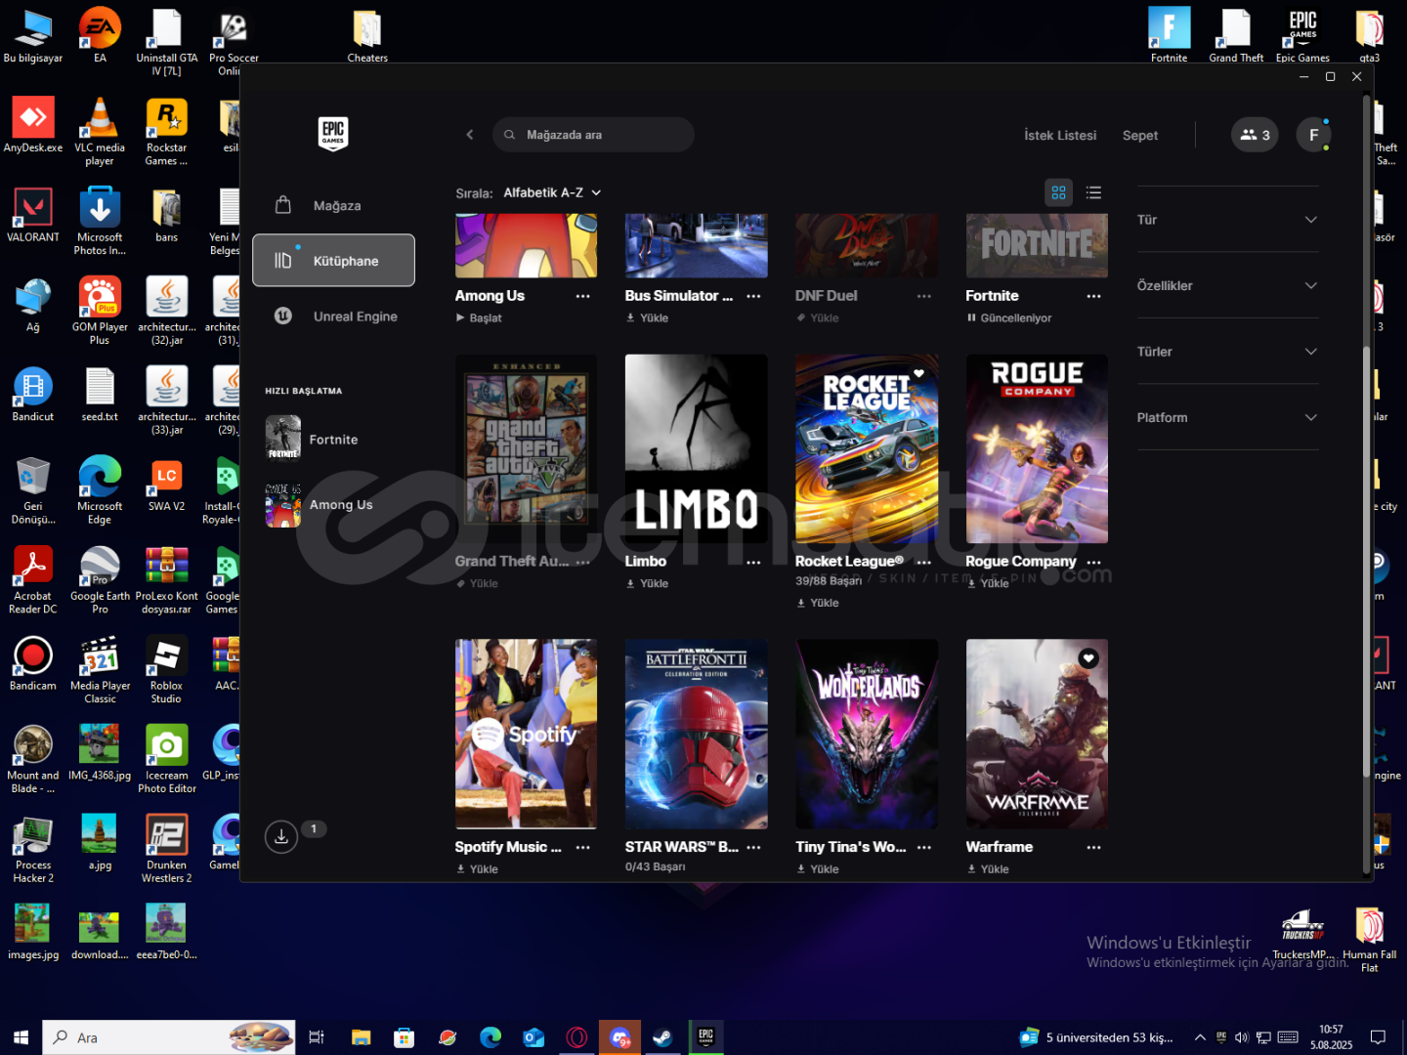The image size is (1407, 1055).
Task: Open İstek Listesi
Action: pyautogui.click(x=1060, y=135)
